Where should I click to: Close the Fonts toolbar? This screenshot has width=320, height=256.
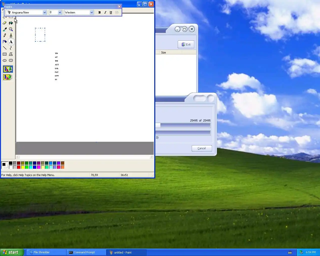click(119, 7)
